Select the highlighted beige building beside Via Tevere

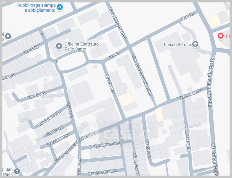pos(127,99)
